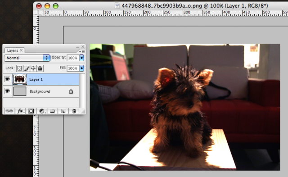Zoom document window with green button
Screen dimensions: 288x177
[55, 6]
